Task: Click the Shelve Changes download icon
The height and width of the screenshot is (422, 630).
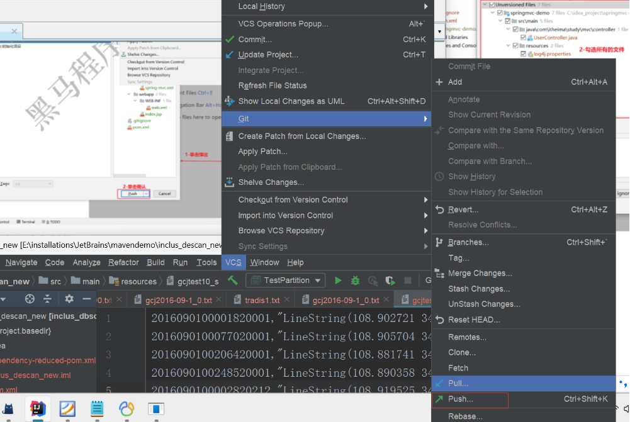Action: (x=230, y=182)
